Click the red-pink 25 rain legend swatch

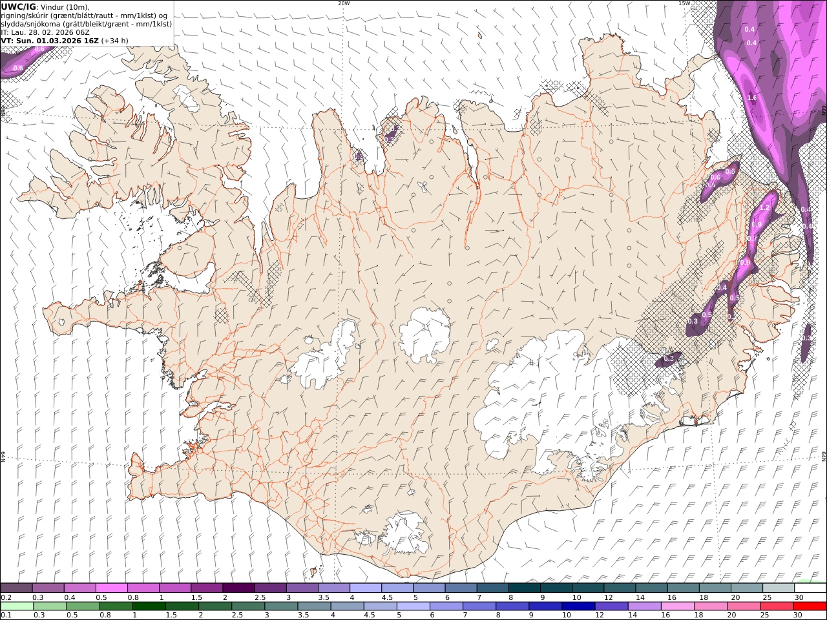[x=777, y=606]
